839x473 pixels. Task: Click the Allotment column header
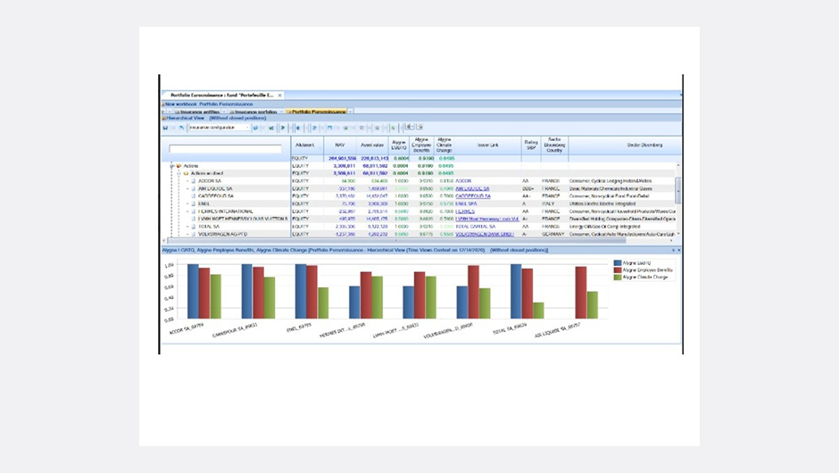click(x=307, y=145)
